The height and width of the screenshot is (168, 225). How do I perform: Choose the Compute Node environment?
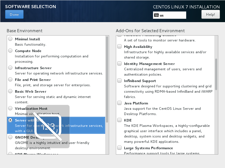pyautogui.click(x=10, y=51)
